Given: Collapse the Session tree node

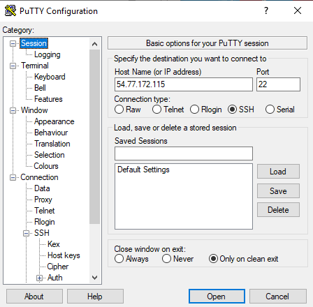Looking at the screenshot, I should point(13,43).
